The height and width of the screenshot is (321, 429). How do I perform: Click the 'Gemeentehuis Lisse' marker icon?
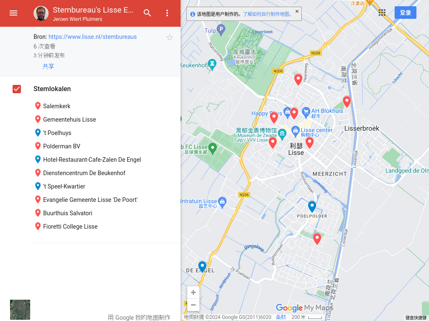pos(38,119)
